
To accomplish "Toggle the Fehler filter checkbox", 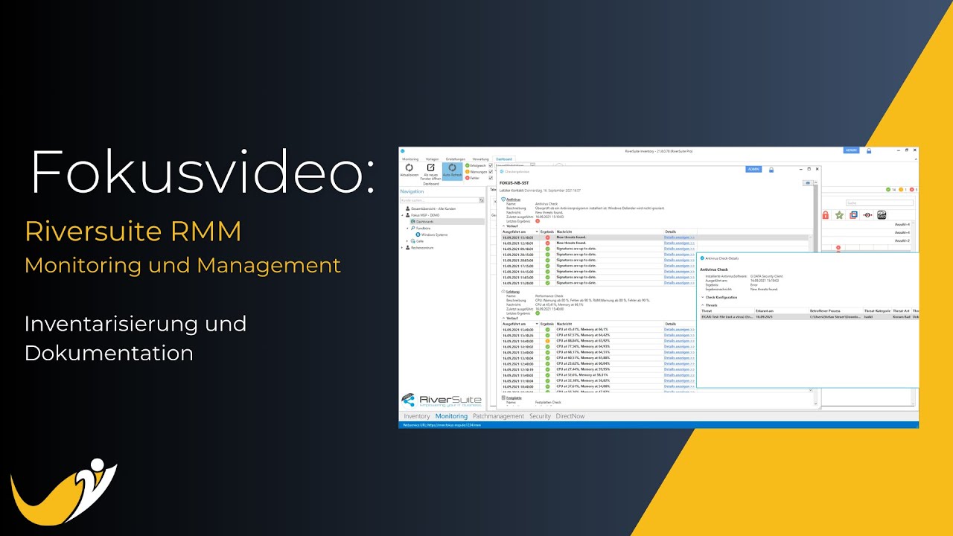I will click(x=491, y=179).
